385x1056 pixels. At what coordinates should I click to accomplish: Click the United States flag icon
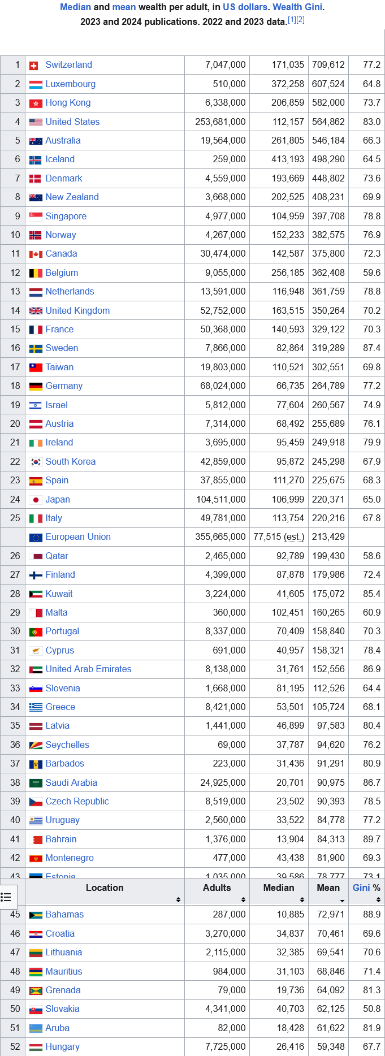tap(36, 122)
